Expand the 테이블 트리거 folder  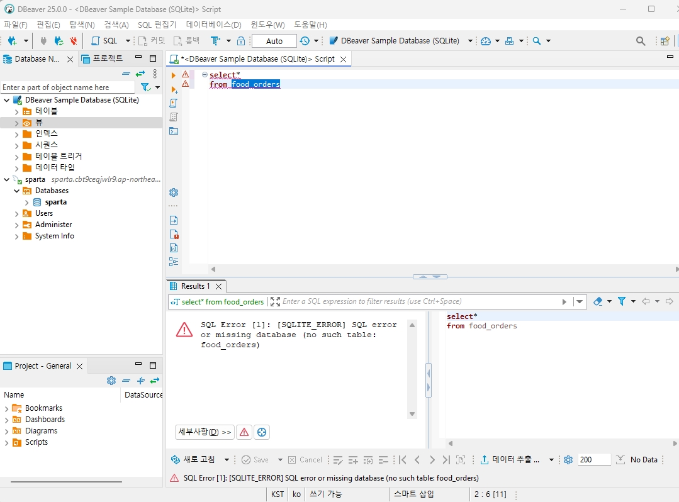coord(16,157)
